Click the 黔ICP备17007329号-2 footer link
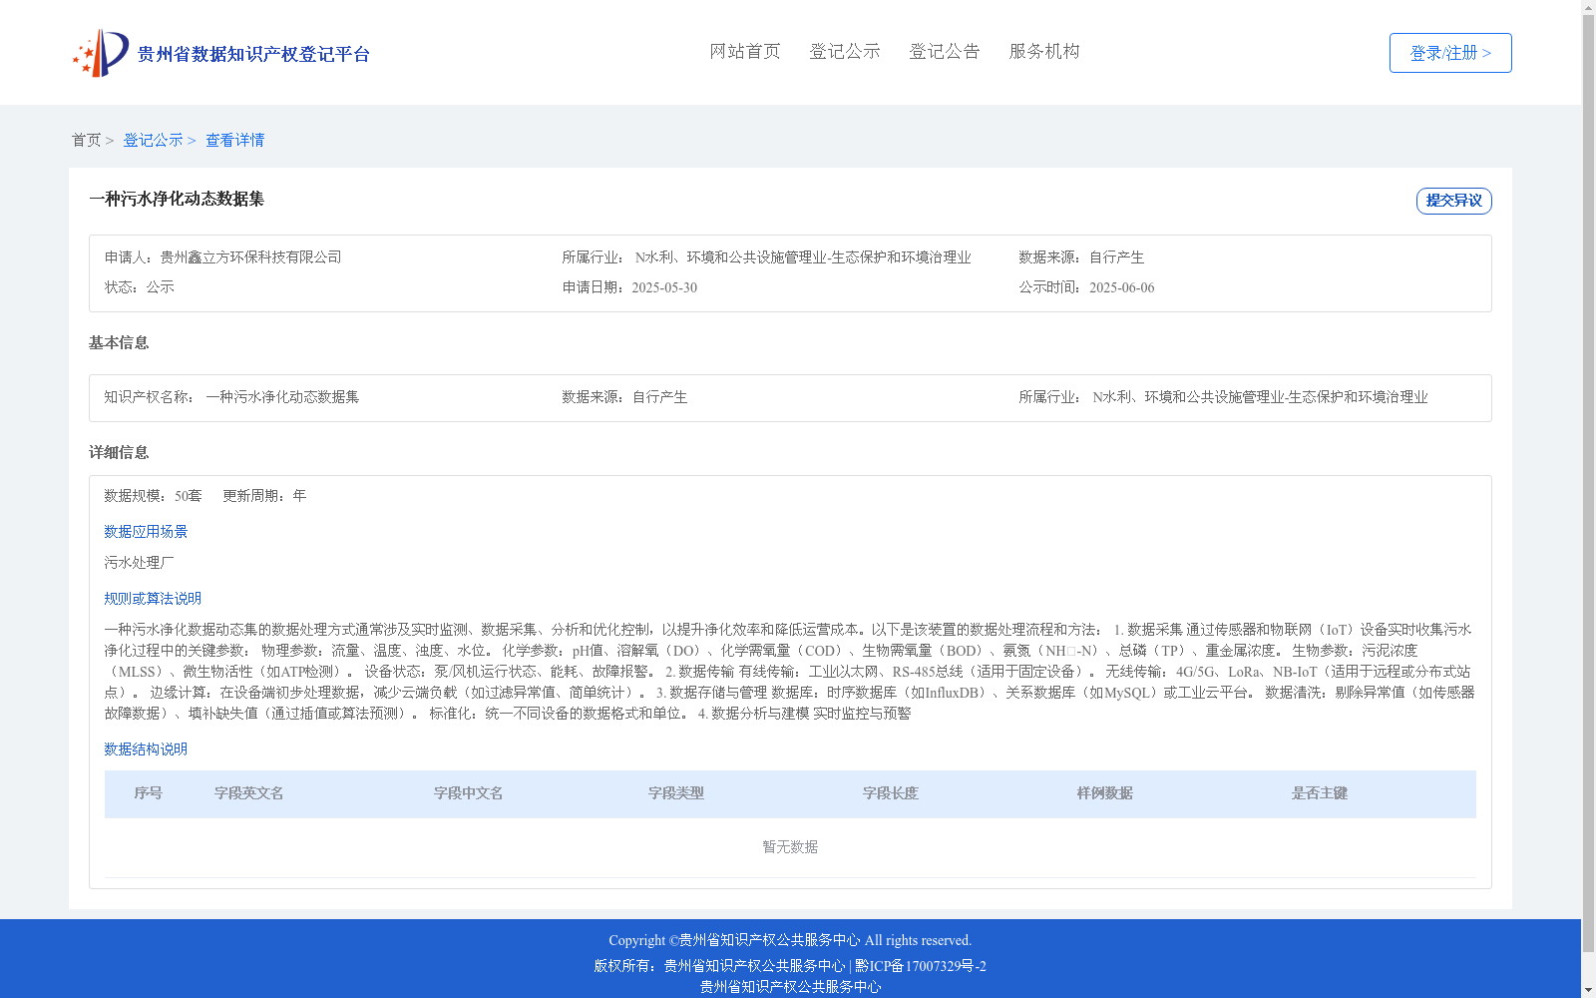This screenshot has width=1596, height=998. point(921,966)
